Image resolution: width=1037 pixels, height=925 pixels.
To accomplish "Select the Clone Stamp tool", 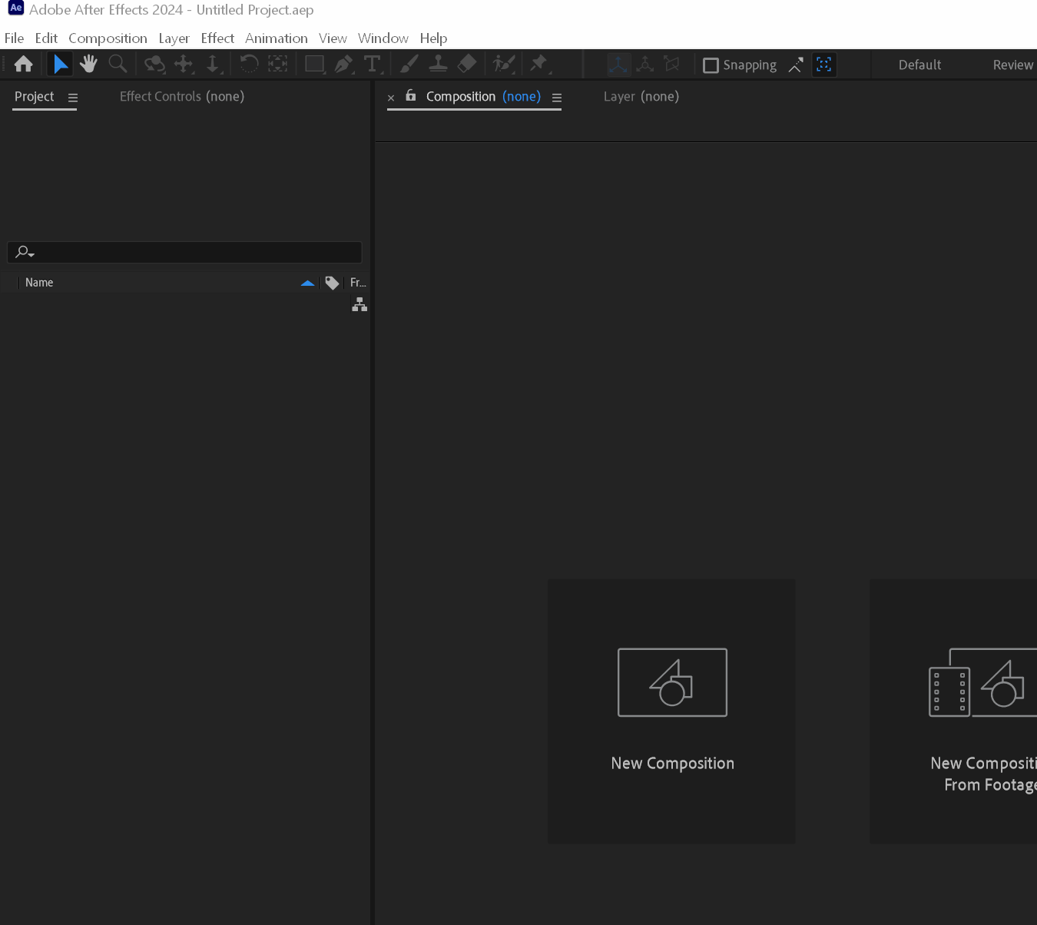I will (438, 65).
